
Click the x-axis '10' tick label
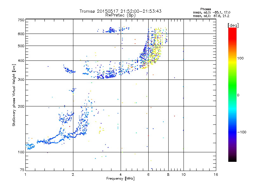184,174
